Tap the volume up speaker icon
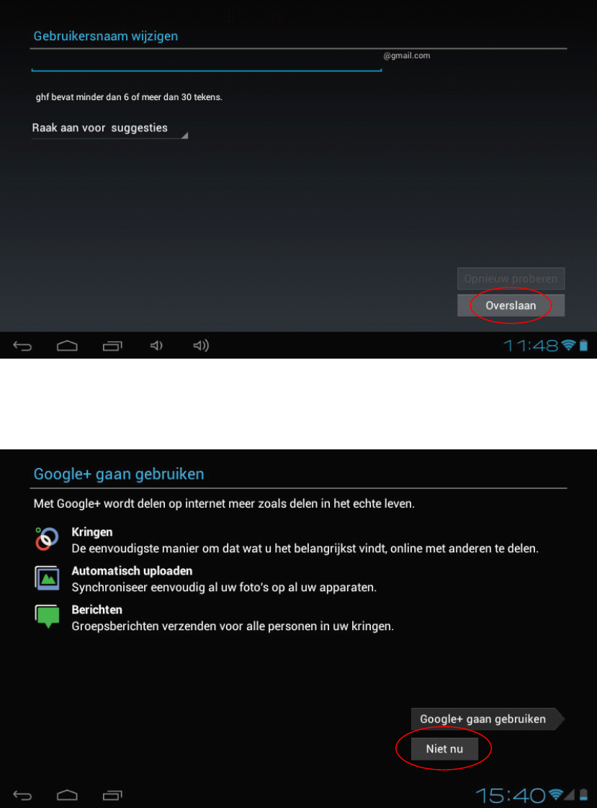Screen dimensions: 597x808 click(x=201, y=345)
